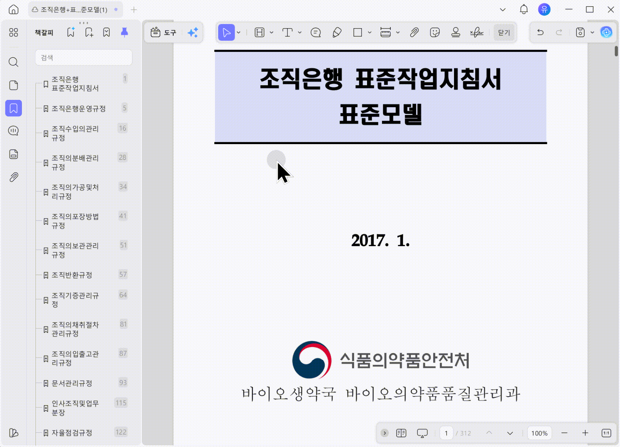Open the thumbnails grid panel icon

[x=14, y=33]
